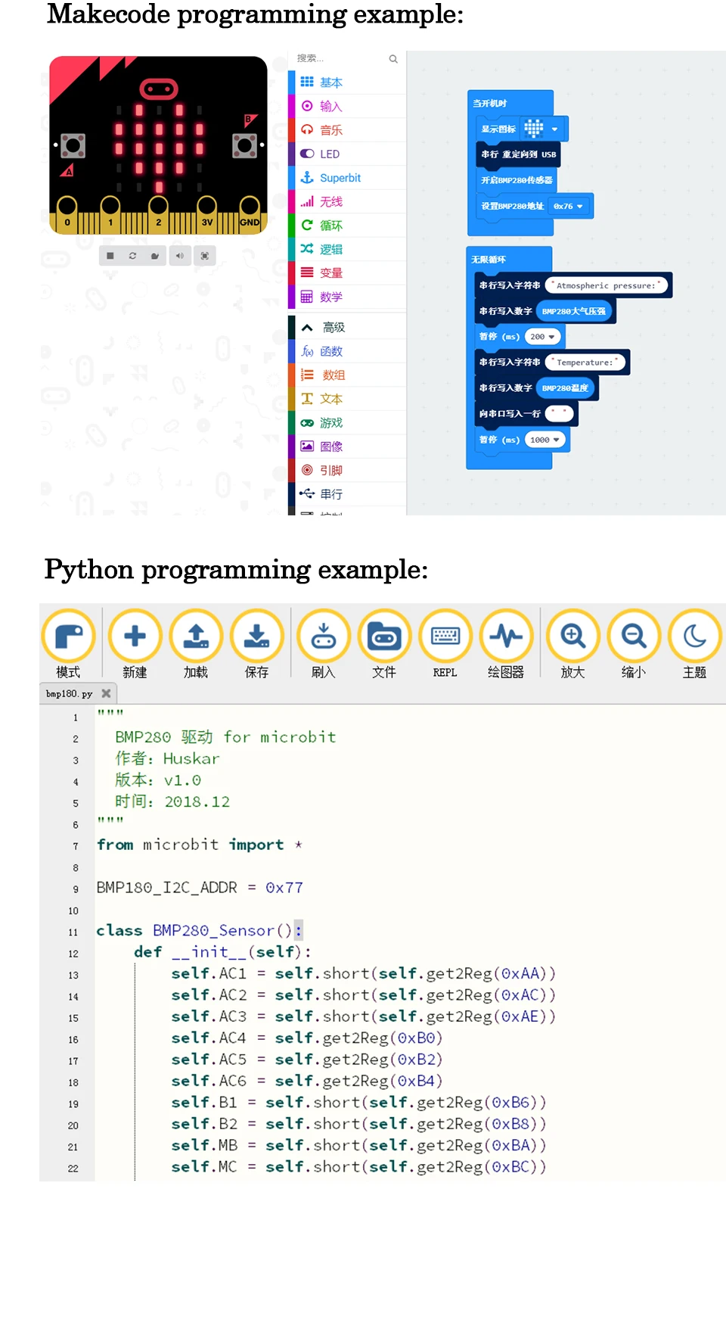This screenshot has width=726, height=1329.
Task: Click the 新建 new file icon
Action: pos(135,636)
